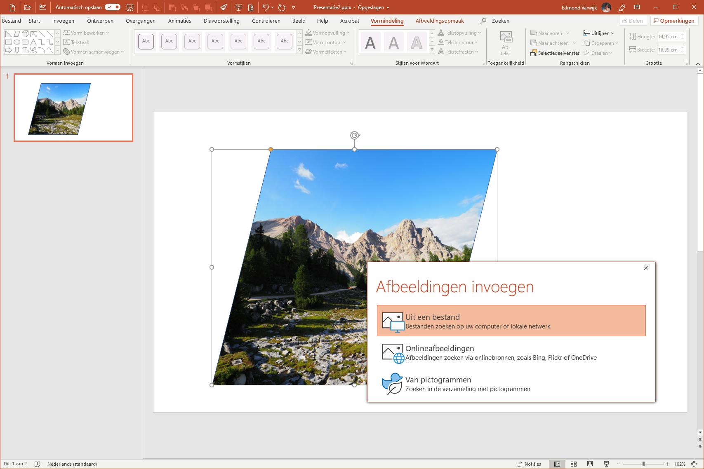Open the Invoegen tab
Viewport: 704px width, 469px height.
tap(63, 21)
